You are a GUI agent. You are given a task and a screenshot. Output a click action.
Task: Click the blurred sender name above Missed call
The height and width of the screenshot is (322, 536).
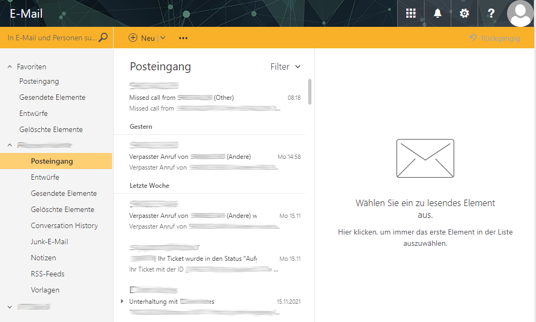pos(154,85)
